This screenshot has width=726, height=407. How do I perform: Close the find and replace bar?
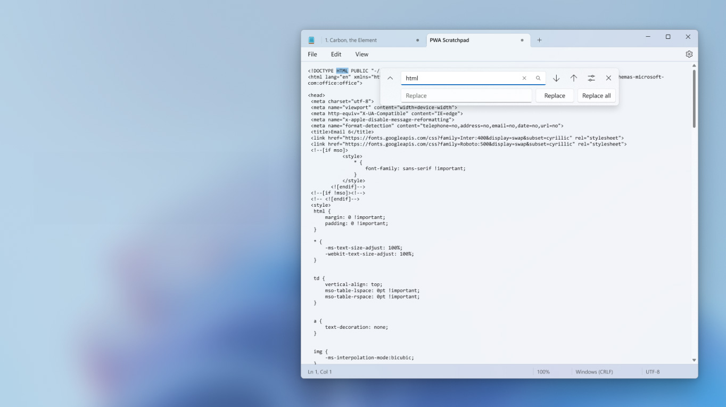[608, 78]
